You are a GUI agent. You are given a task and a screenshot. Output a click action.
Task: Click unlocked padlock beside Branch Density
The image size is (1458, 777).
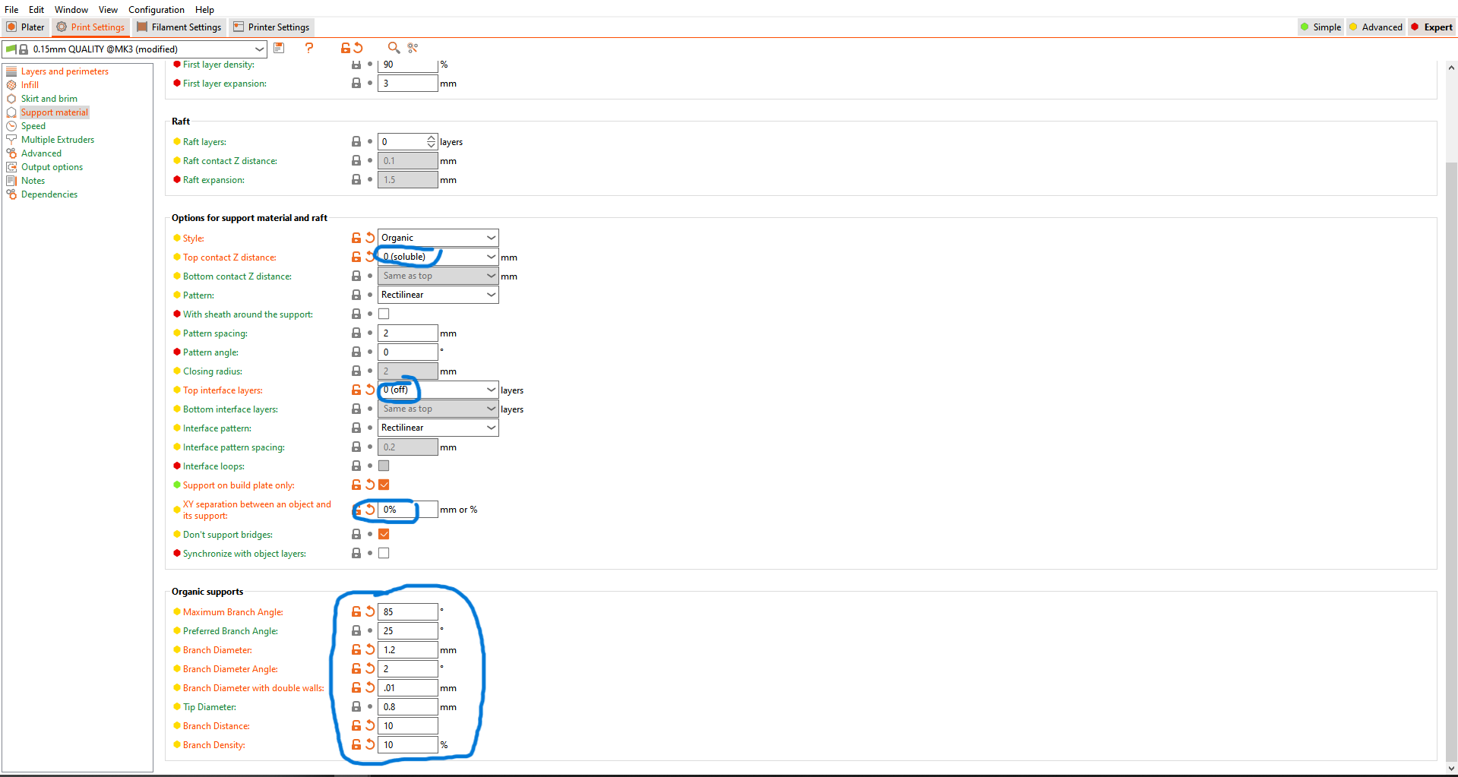point(356,744)
